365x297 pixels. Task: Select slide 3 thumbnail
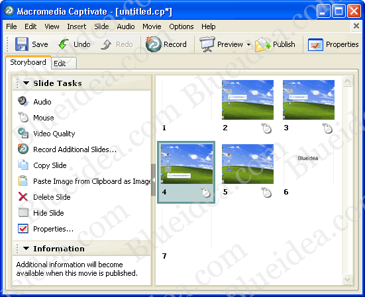309,100
